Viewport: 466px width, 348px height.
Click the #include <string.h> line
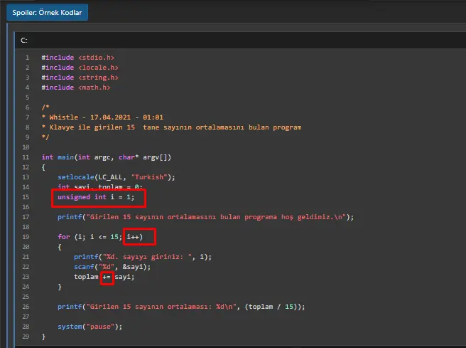[80, 78]
